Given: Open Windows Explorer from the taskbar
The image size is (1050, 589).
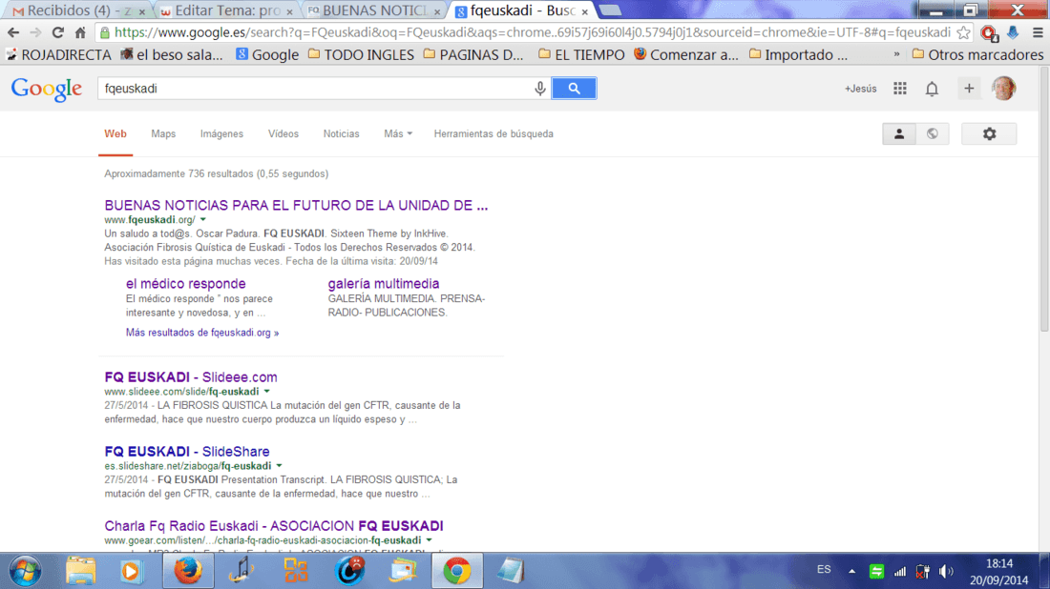Looking at the screenshot, I should point(80,571).
